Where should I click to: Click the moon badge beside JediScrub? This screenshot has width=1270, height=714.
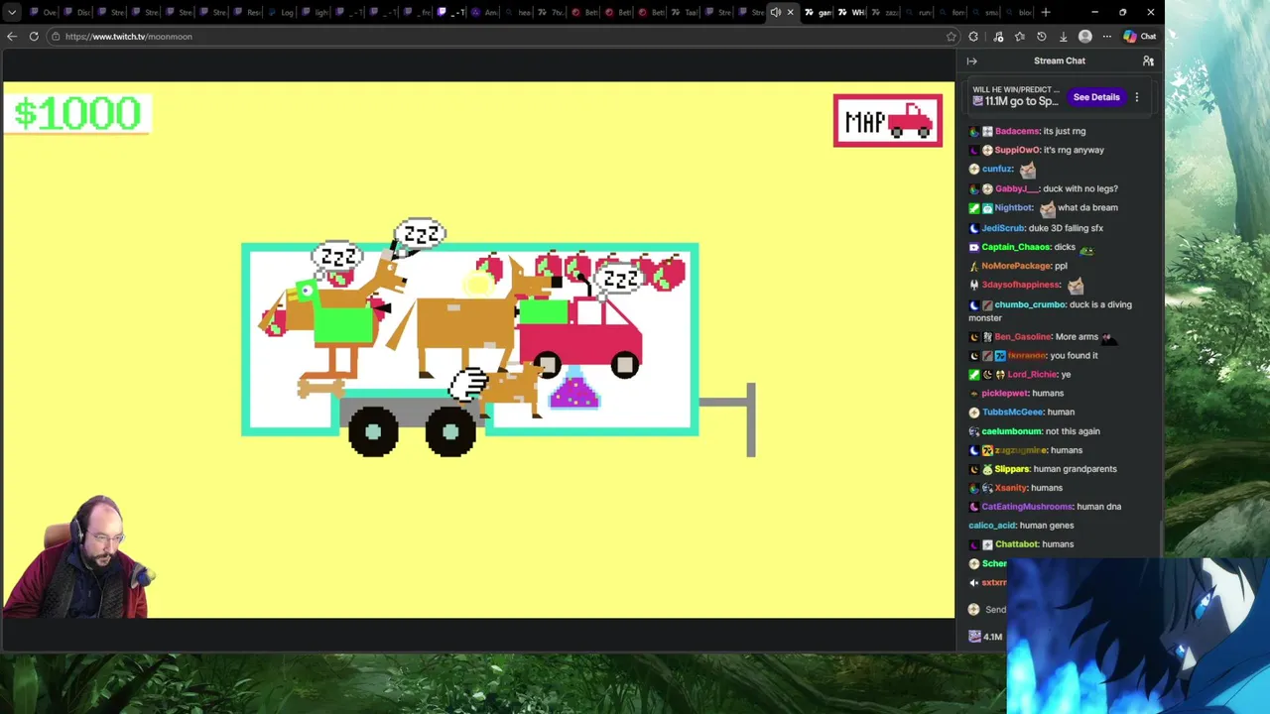[x=974, y=228]
